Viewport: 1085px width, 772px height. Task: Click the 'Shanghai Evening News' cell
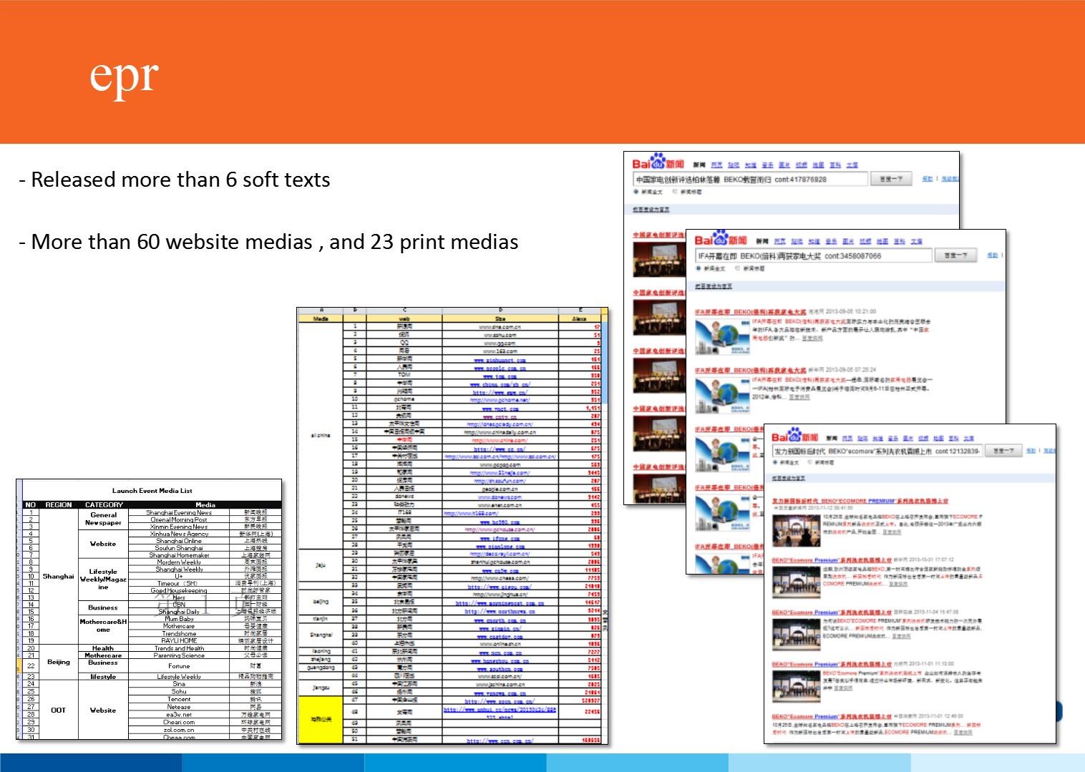(x=179, y=512)
